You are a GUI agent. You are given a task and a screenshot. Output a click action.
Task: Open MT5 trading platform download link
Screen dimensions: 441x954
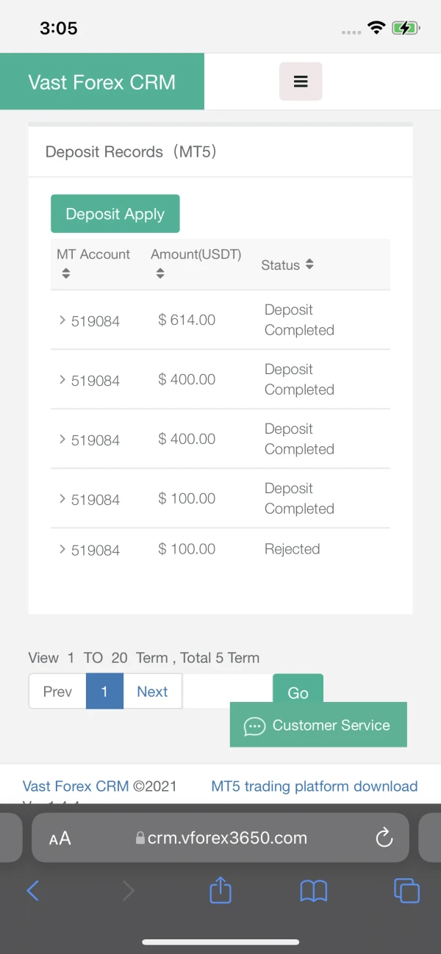pyautogui.click(x=314, y=786)
